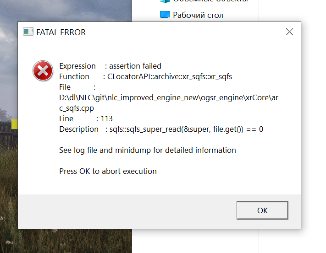
Task: Click the OK button
Action: tap(262, 210)
